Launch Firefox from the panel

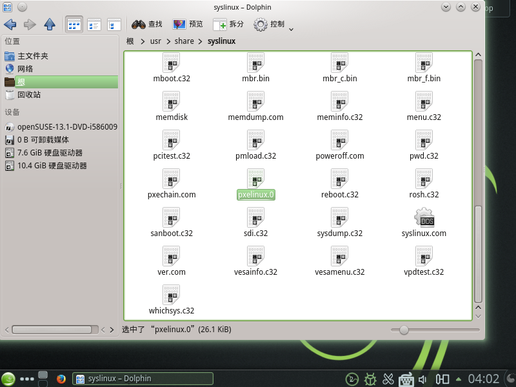coord(61,379)
